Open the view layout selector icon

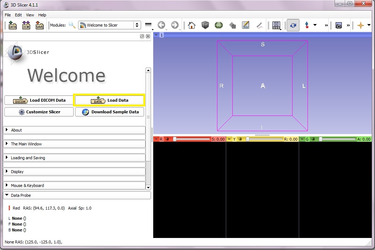pos(277,25)
